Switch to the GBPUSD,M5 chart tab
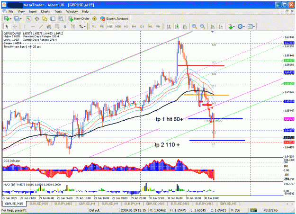296x214 pixels. [x=228, y=204]
